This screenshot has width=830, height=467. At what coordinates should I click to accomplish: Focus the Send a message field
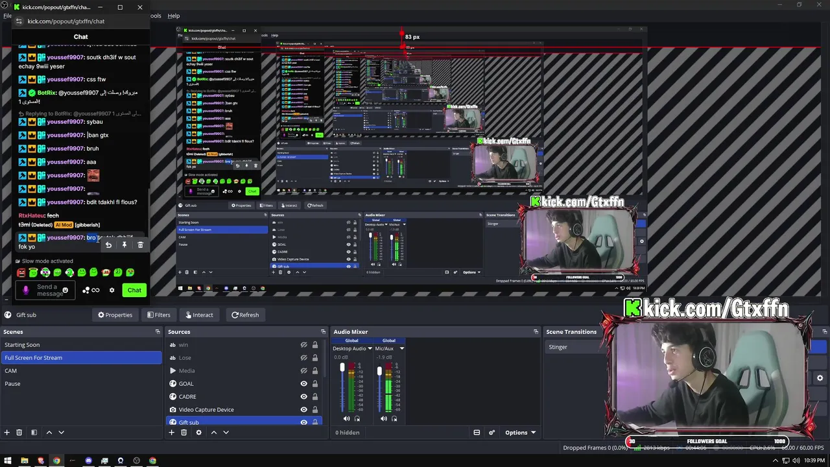[47, 290]
